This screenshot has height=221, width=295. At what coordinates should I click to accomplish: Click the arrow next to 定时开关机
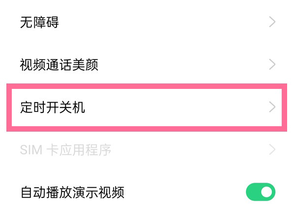272,107
